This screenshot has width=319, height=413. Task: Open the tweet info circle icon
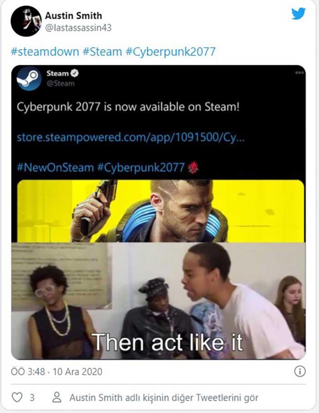[300, 371]
